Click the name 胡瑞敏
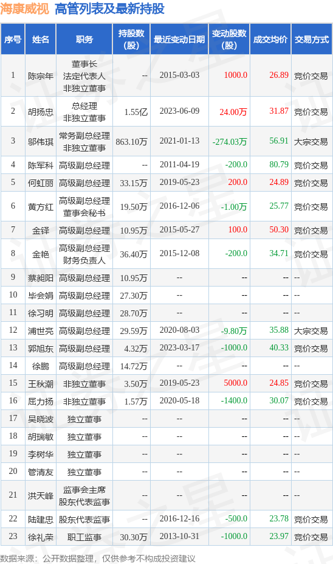Image resolution: width=333 pixels, height=564 pixels. (41, 437)
